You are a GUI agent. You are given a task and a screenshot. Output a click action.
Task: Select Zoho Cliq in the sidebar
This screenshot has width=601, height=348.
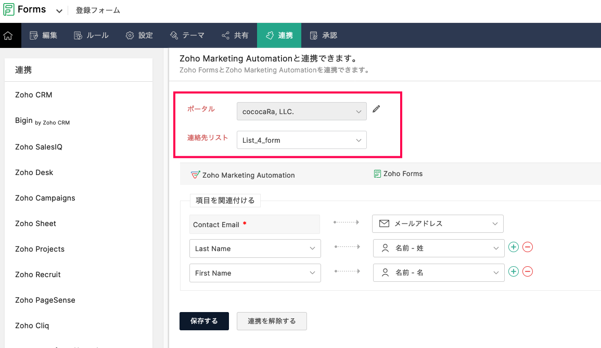(32, 326)
